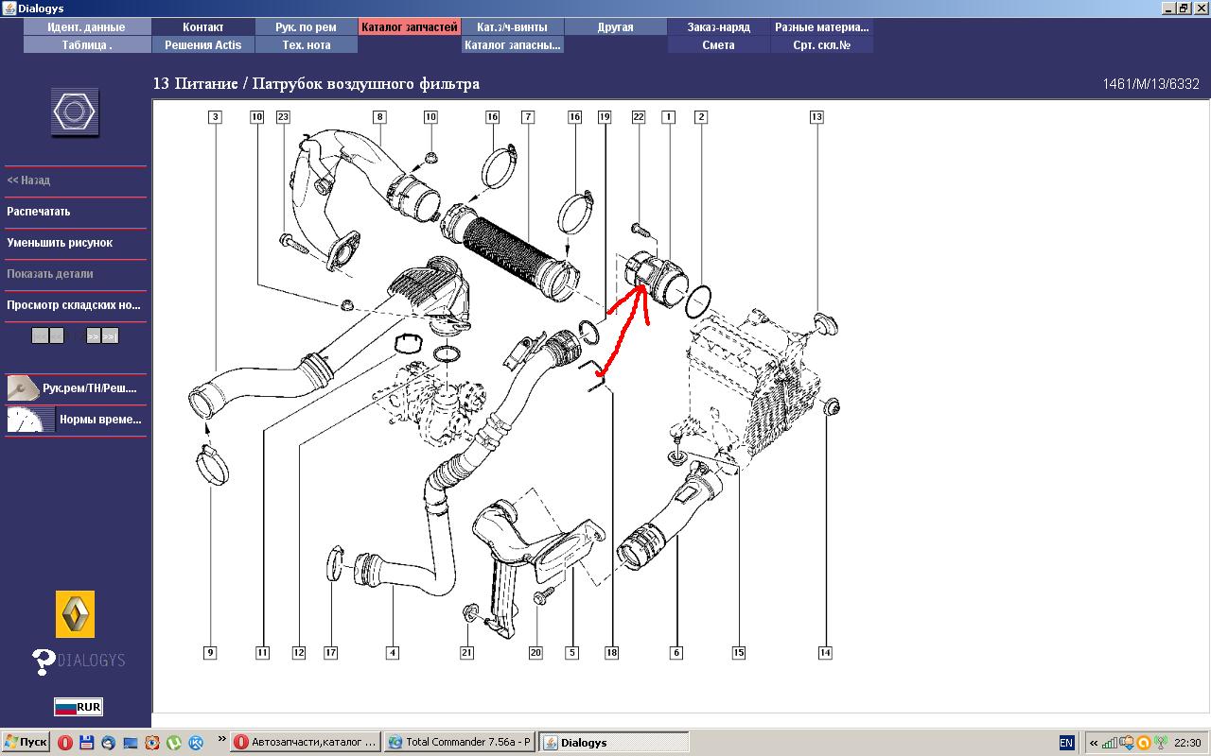Open the Таблица sub-tab
Screen dimensions: 1211x756
point(87,44)
